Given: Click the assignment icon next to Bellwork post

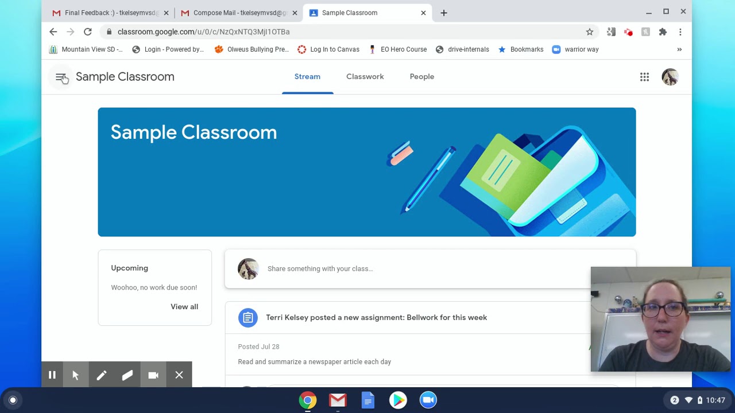Looking at the screenshot, I should click(x=247, y=318).
